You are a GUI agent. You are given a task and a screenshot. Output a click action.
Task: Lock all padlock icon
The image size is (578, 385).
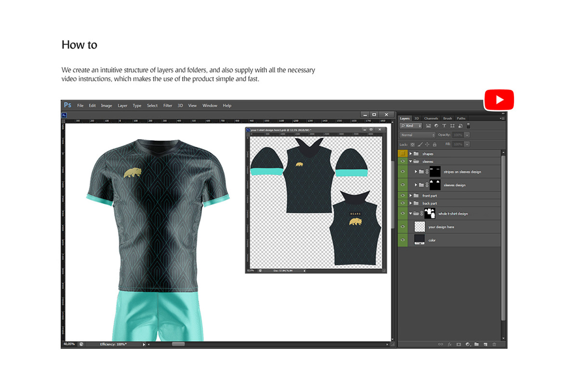[434, 144]
